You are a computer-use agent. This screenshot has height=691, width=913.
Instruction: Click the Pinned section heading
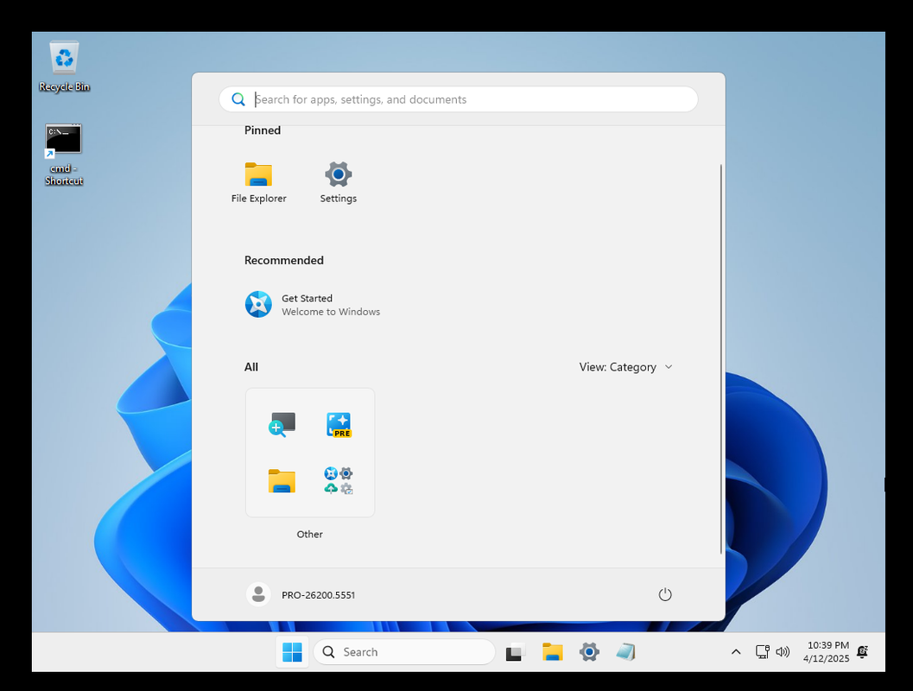263,130
